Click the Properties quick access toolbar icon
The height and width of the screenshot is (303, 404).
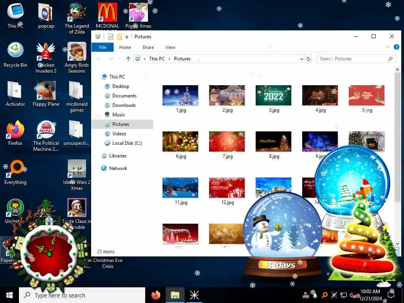[111, 37]
